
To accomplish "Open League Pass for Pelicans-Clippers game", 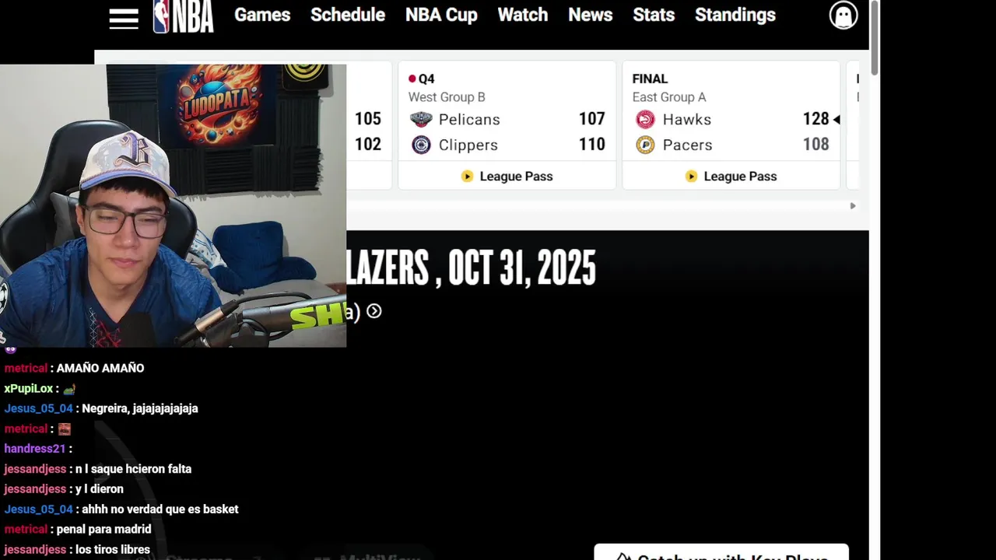I will tap(507, 177).
